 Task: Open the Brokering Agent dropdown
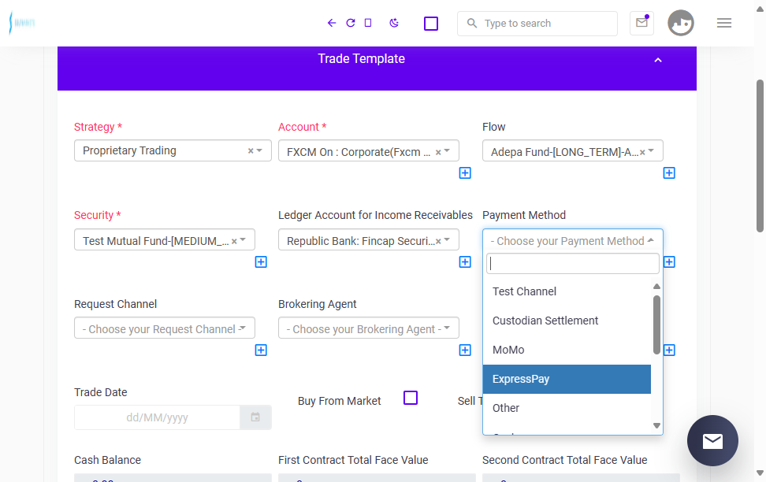click(369, 328)
